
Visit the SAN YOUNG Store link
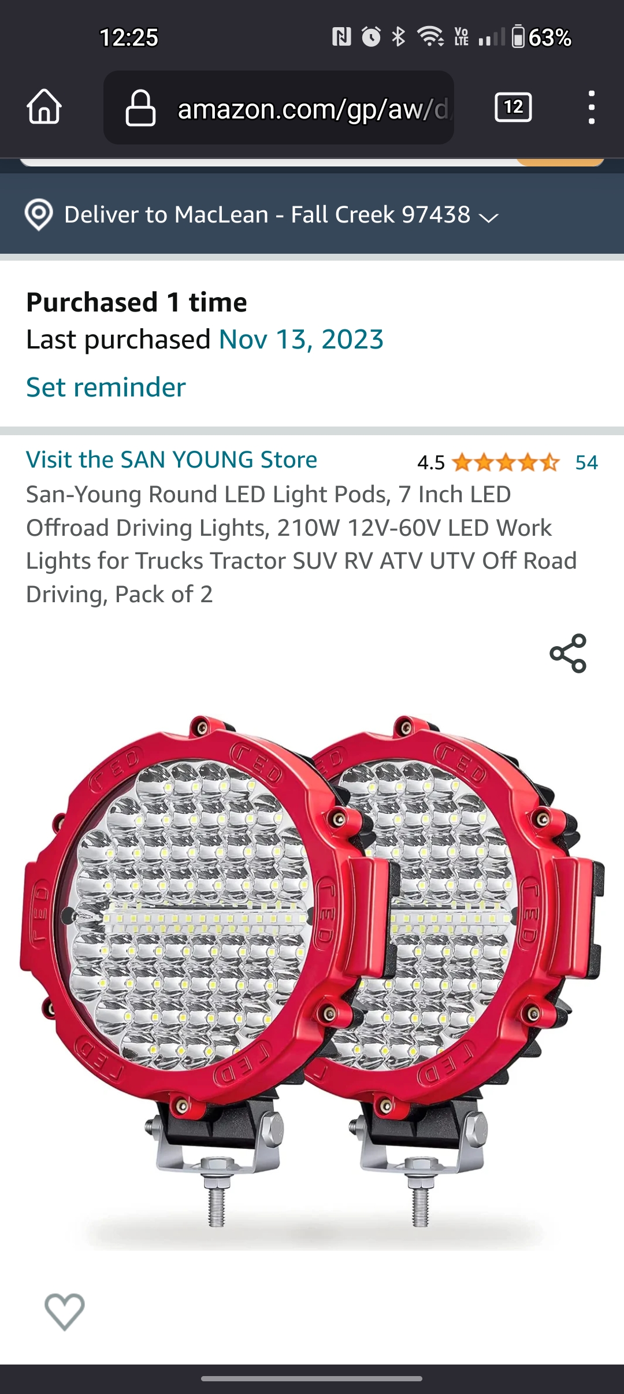click(172, 460)
